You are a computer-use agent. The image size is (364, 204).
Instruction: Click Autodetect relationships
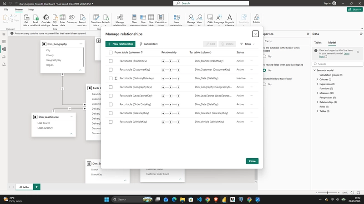148,44
